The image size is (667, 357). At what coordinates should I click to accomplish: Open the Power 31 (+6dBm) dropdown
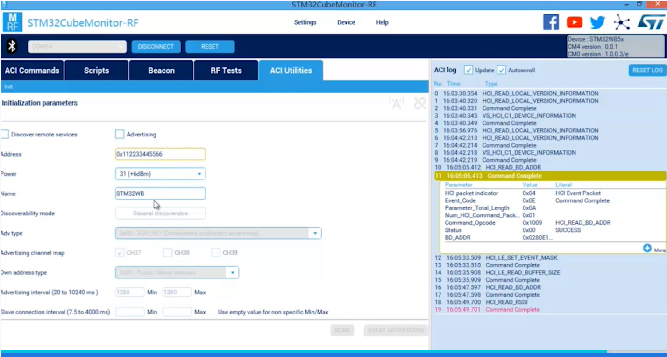pyautogui.click(x=160, y=174)
